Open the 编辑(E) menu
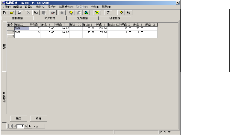This screenshot has height=135, width=230. pyautogui.click(x=18, y=7)
